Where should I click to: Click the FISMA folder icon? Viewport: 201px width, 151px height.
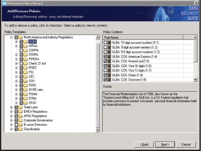(26, 94)
